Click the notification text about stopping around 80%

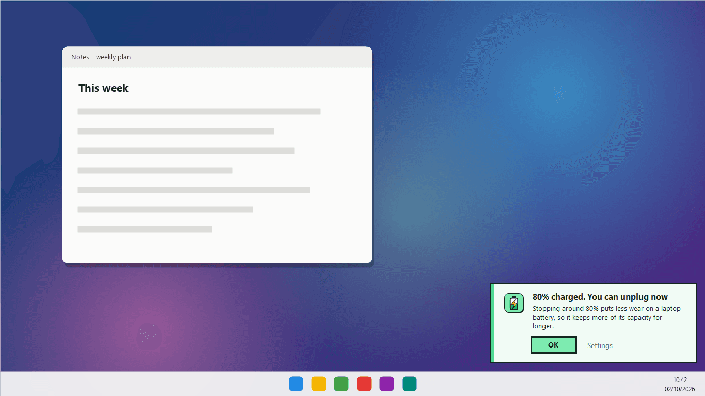coord(606,318)
